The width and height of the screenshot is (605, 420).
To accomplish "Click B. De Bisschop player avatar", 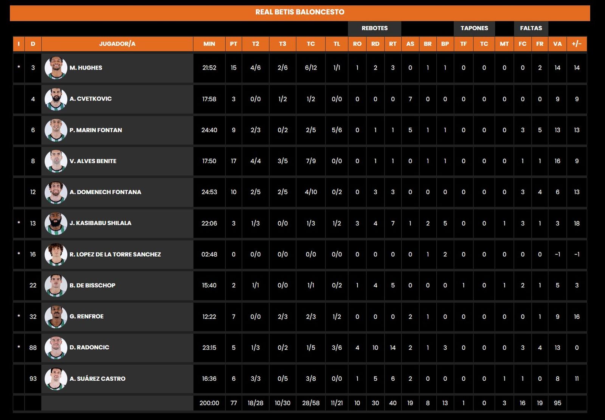I will tap(56, 285).
